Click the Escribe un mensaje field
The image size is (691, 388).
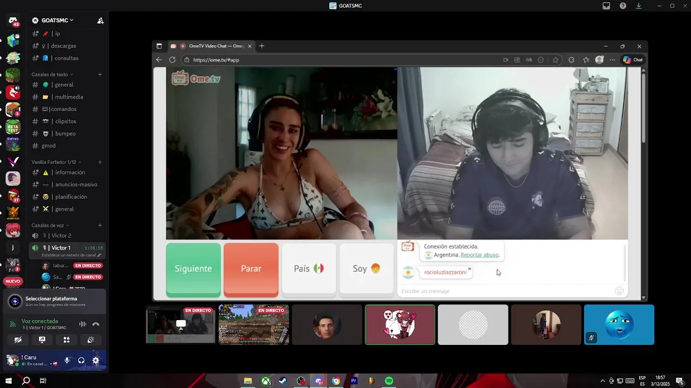[x=505, y=291]
